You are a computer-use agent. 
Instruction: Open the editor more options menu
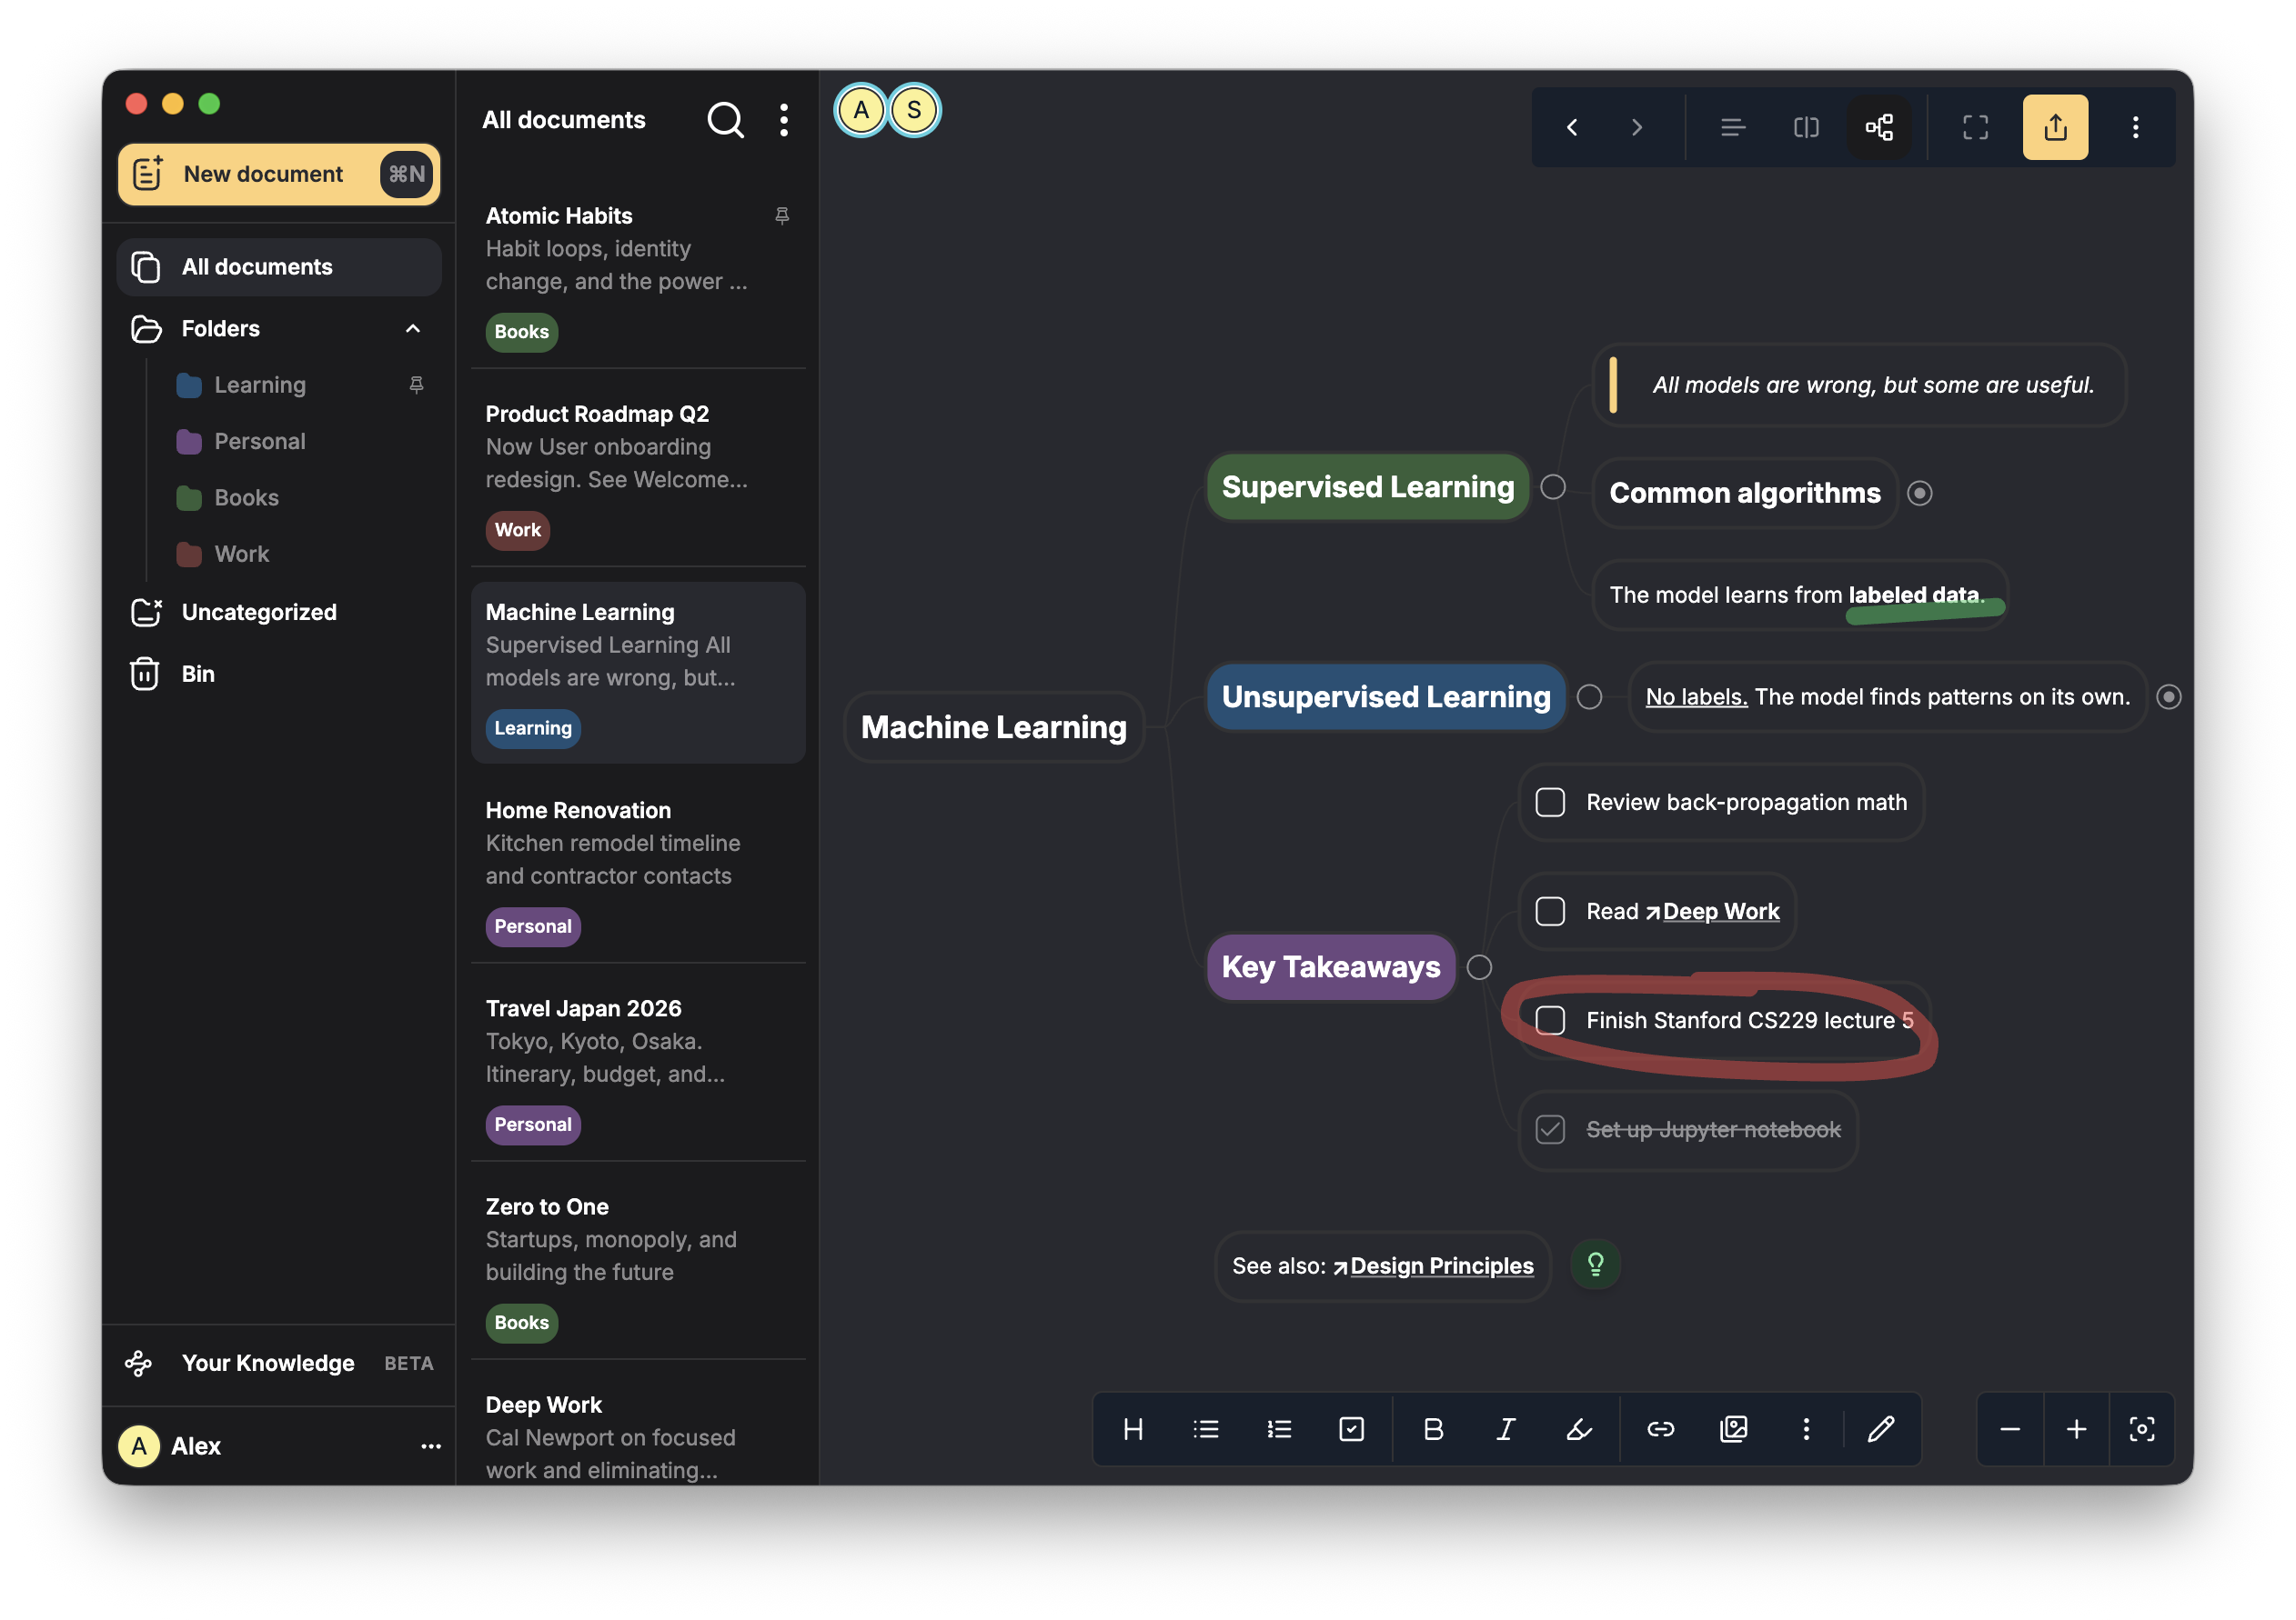tap(2135, 127)
